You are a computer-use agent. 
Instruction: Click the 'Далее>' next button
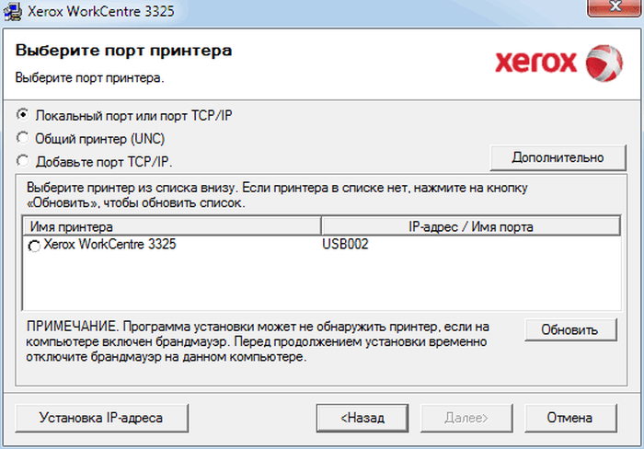coord(466,418)
